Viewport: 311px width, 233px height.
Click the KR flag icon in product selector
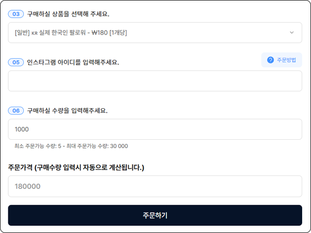point(35,33)
